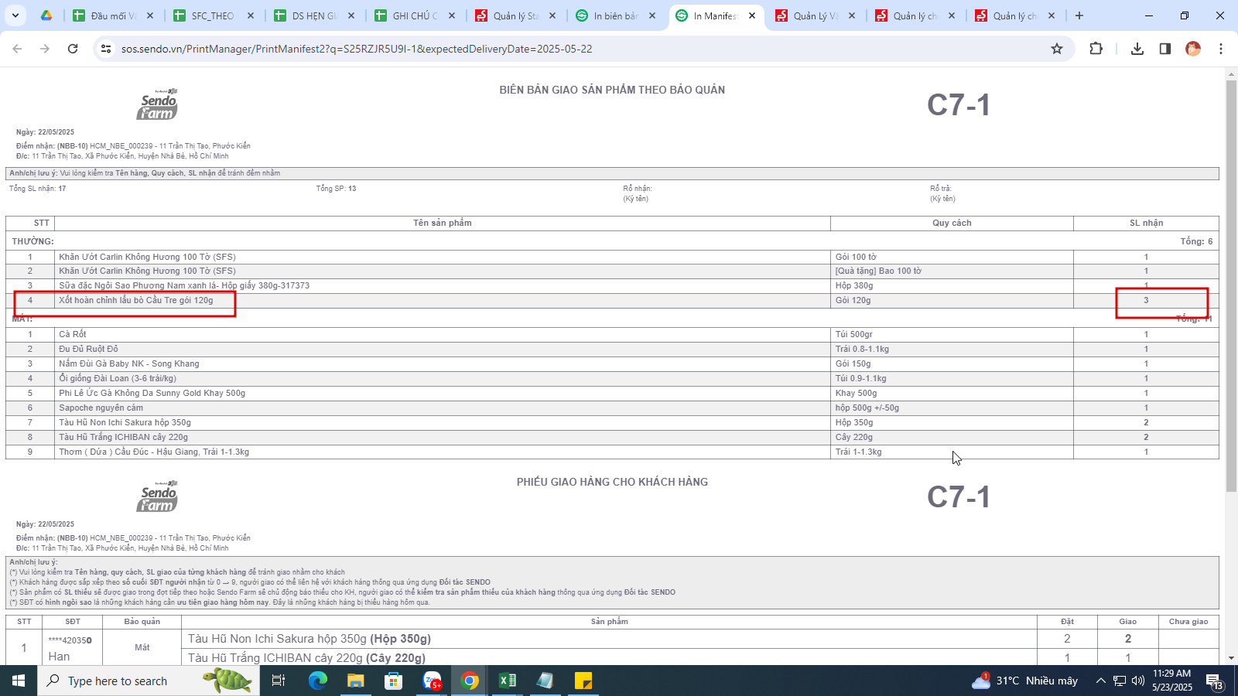Image resolution: width=1238 pixels, height=696 pixels.
Task: Open the Chrome extensions menu
Action: [x=1096, y=49]
